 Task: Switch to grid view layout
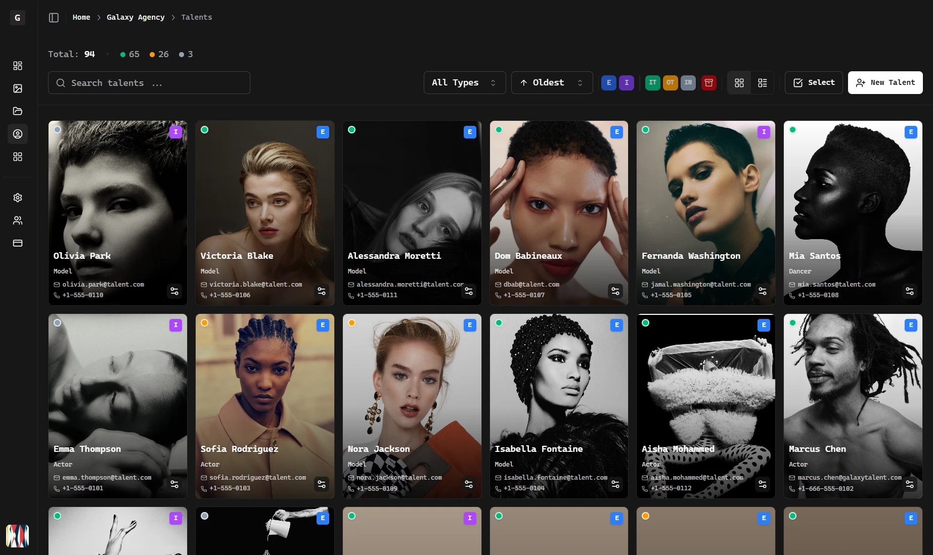tap(739, 83)
